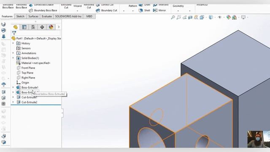Select the Front Plane
270x152 pixels.
coord(26,68)
